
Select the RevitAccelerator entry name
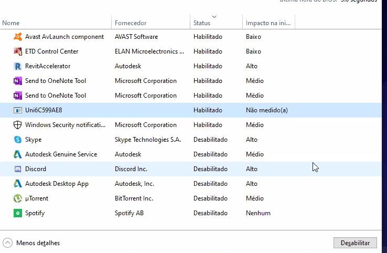(x=48, y=66)
